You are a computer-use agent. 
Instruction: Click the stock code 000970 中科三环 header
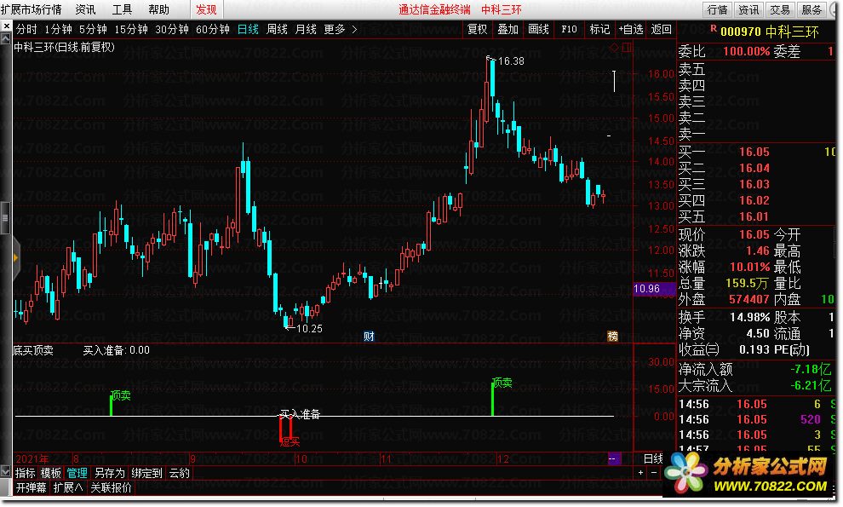770,32
